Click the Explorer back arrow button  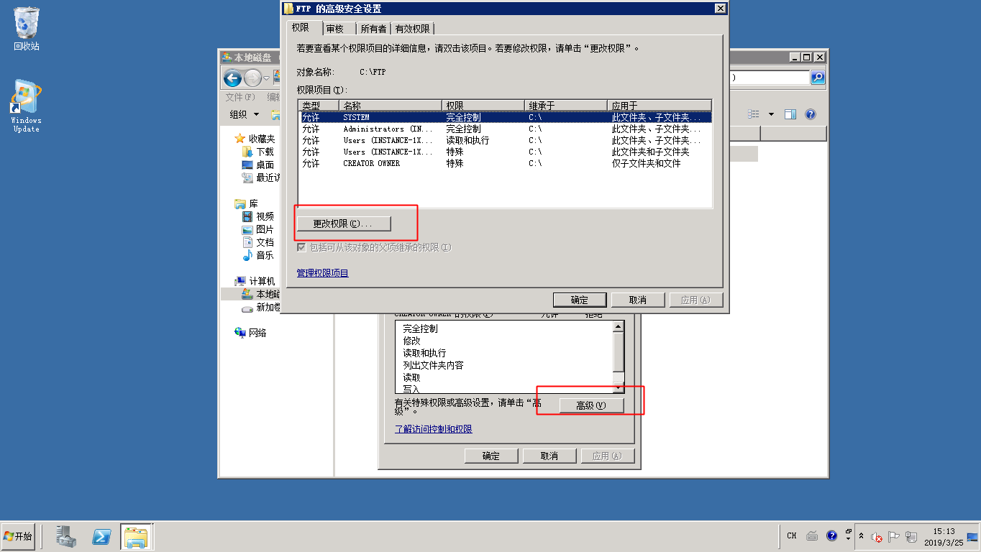coord(232,78)
